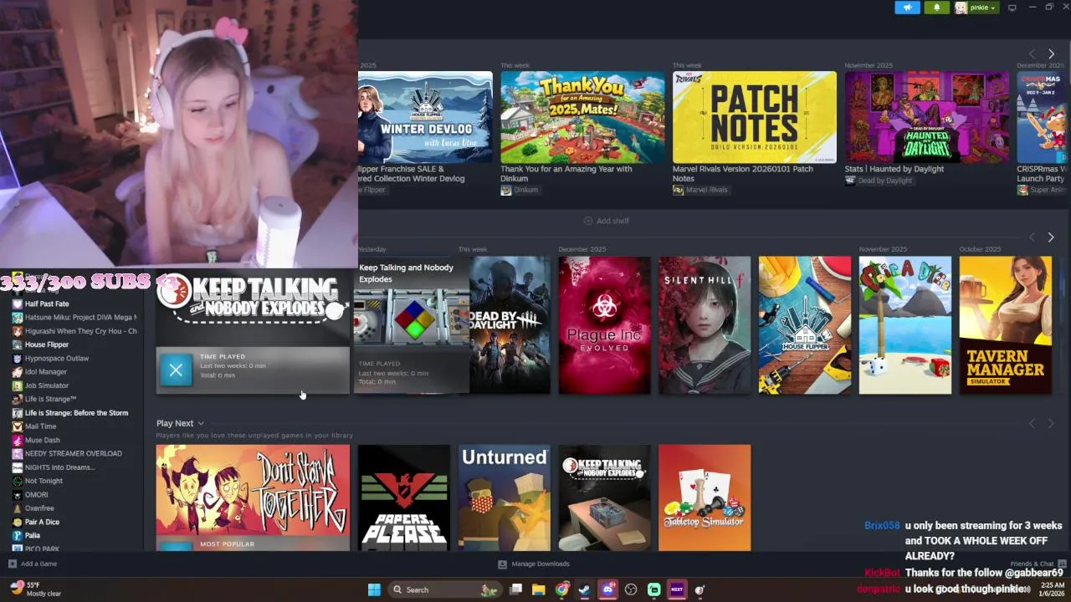
Task: Switch to Discord from the taskbar
Action: (x=607, y=589)
